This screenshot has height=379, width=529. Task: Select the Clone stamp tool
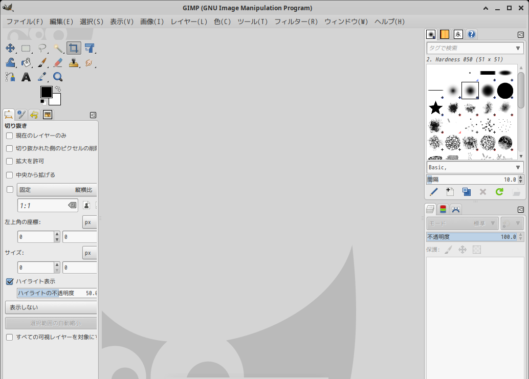74,63
